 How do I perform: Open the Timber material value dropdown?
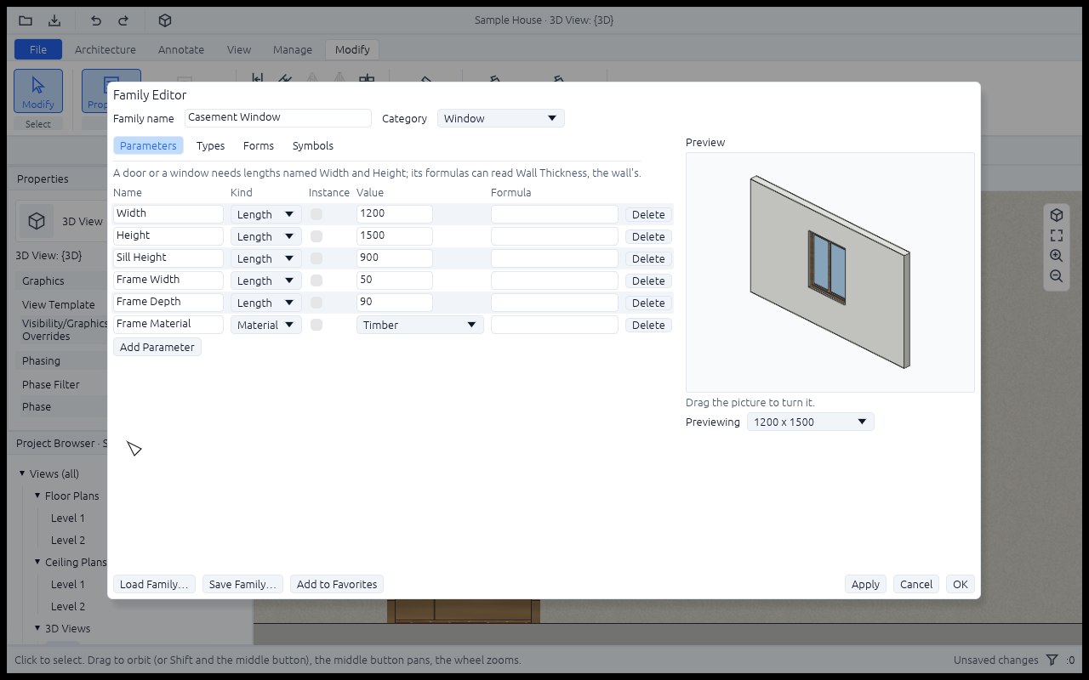pos(420,325)
